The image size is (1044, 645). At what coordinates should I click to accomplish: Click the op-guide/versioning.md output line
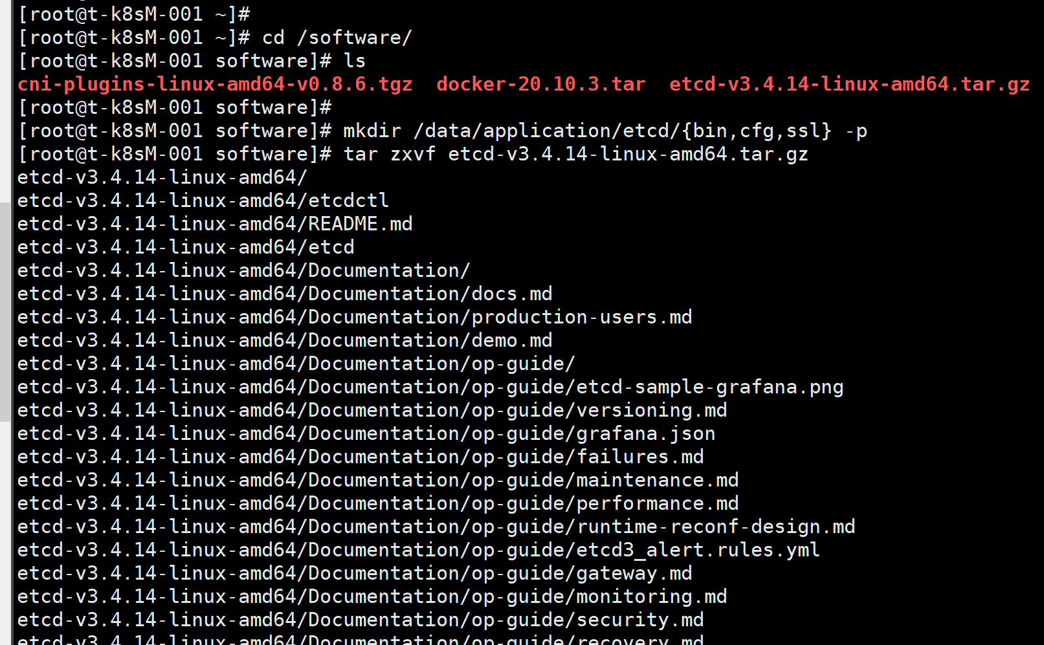pyautogui.click(x=372, y=410)
